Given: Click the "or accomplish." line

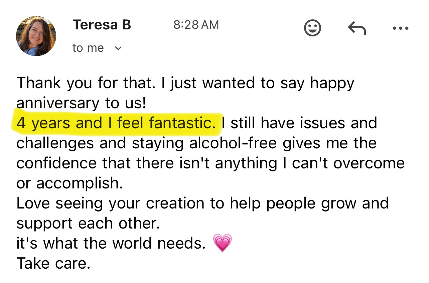Looking at the screenshot, I should pyautogui.click(x=69, y=183).
